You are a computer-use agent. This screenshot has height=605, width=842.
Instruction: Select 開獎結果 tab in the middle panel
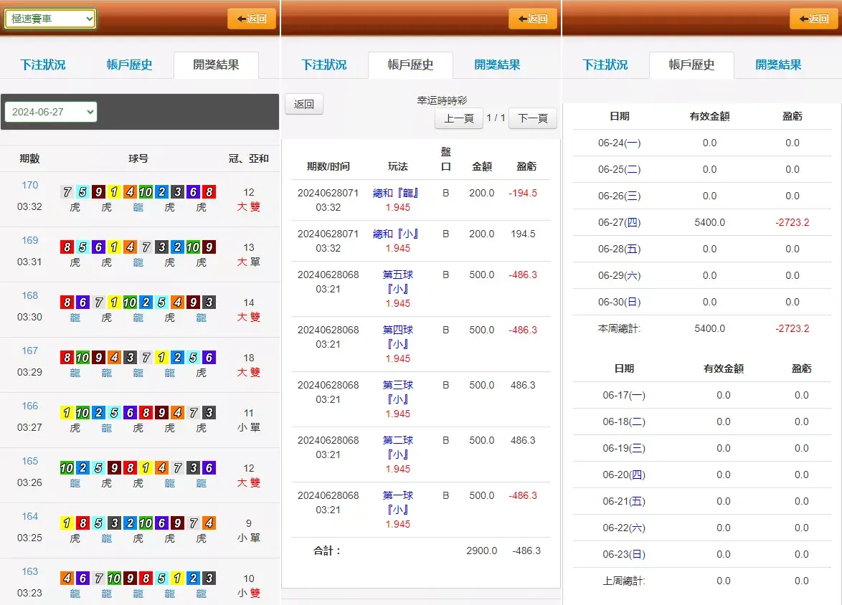tap(497, 65)
